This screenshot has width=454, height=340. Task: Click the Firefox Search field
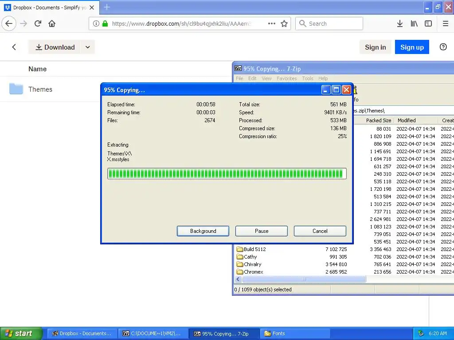point(329,23)
